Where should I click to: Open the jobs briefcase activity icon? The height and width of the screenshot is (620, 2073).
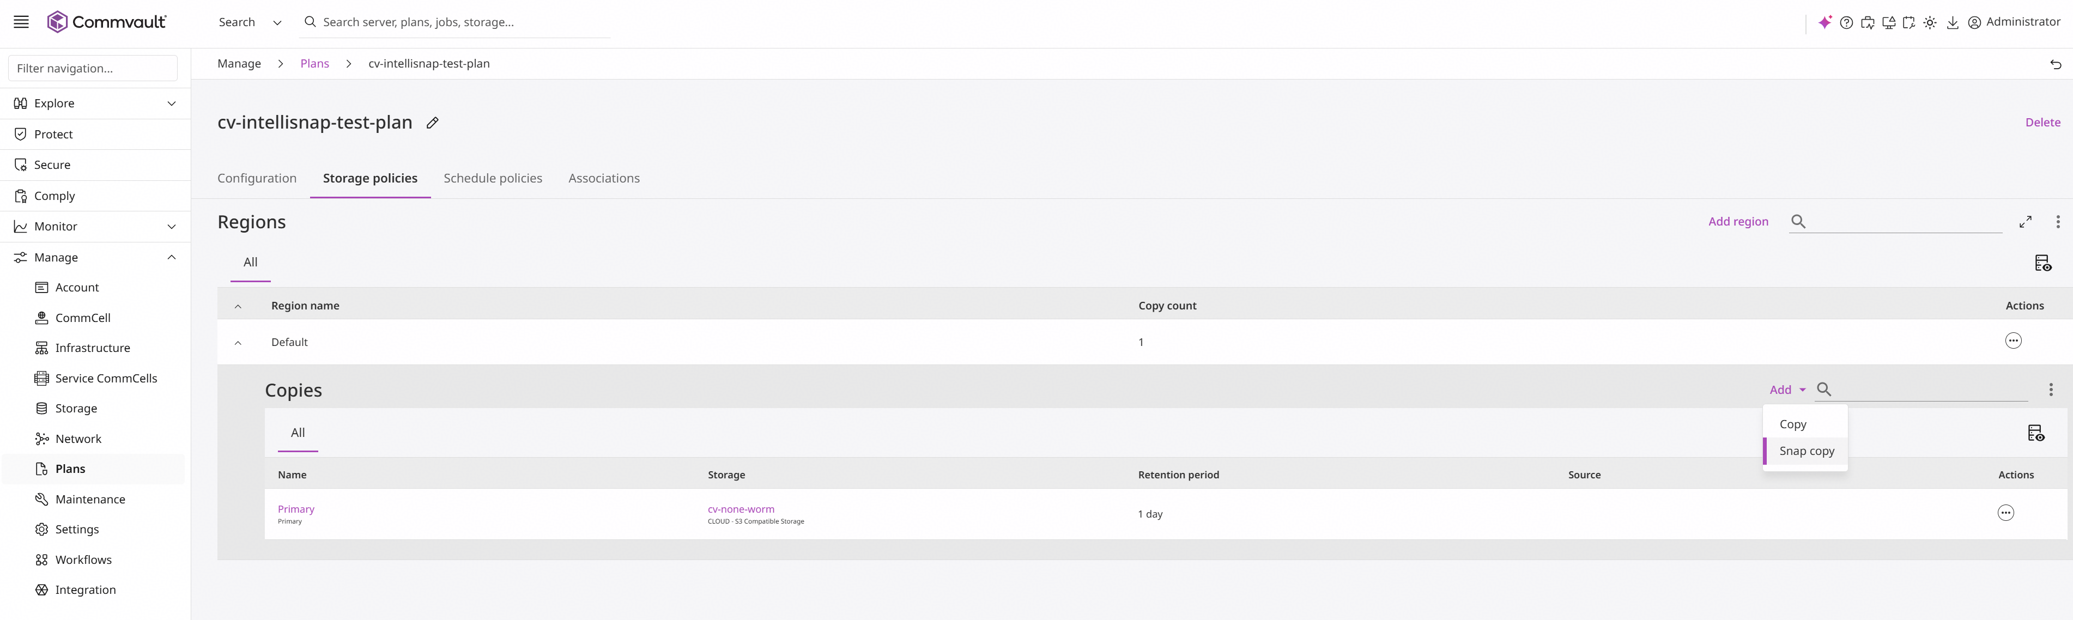click(x=1868, y=22)
